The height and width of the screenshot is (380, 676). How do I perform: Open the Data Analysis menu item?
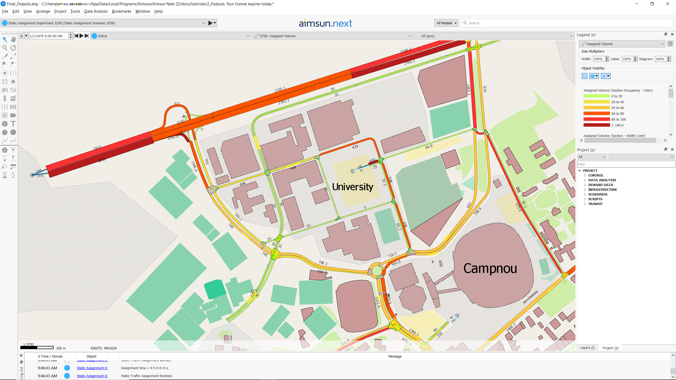tap(95, 11)
